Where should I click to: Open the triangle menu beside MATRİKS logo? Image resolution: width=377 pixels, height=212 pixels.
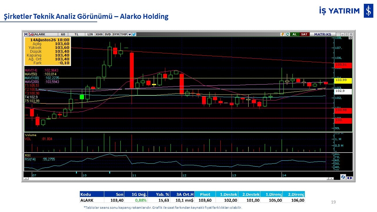pyautogui.click(x=339, y=34)
